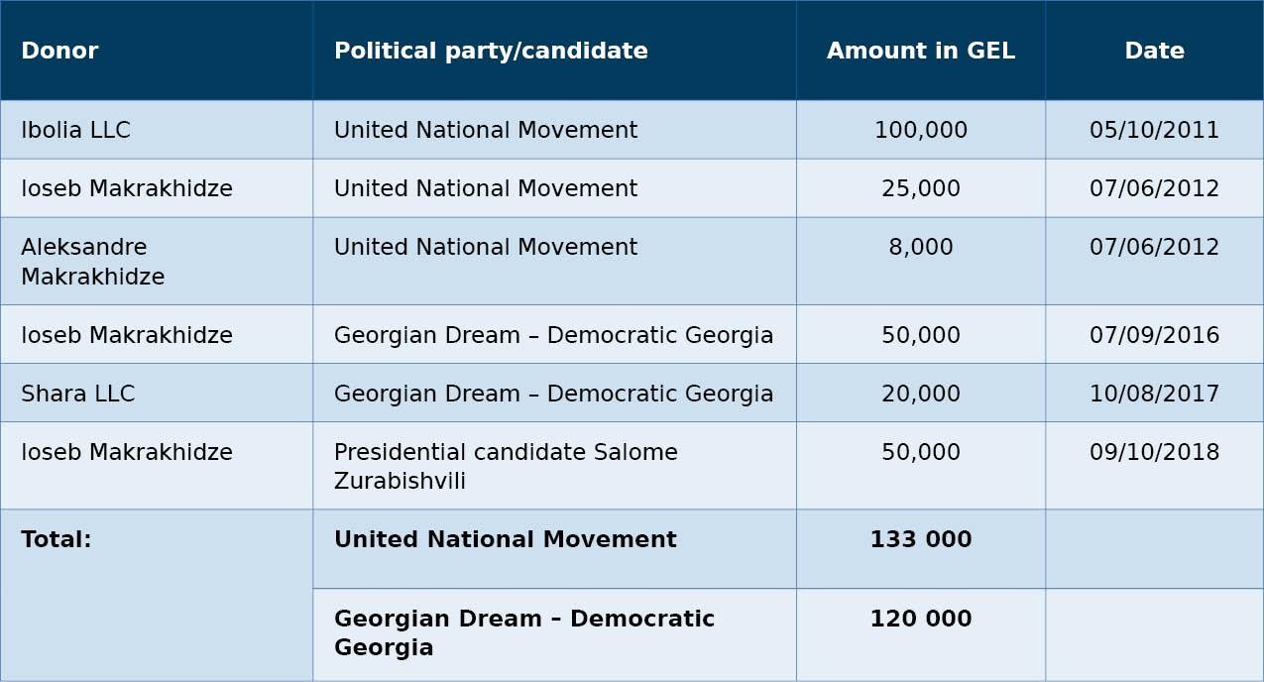Viewport: 1264px width, 682px height.
Task: Click the Amount in GEL header
Action: [x=921, y=51]
